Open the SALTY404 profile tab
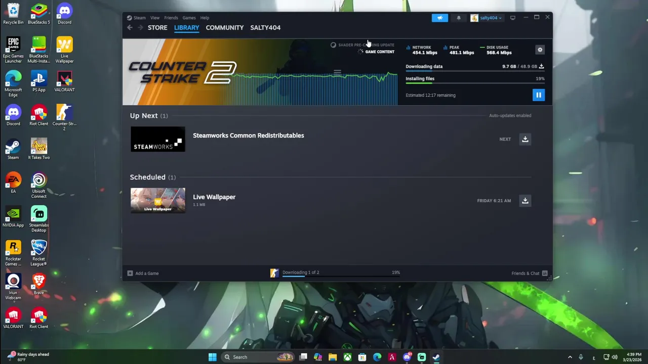The image size is (648, 364). coord(265,28)
